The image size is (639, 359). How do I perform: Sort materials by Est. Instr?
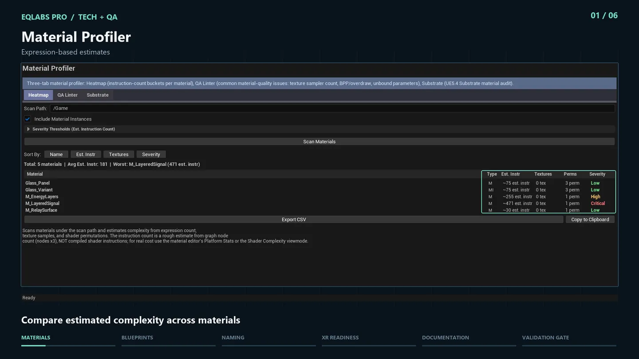[x=86, y=154]
